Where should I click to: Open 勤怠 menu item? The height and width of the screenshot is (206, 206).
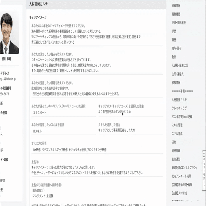[174, 57]
